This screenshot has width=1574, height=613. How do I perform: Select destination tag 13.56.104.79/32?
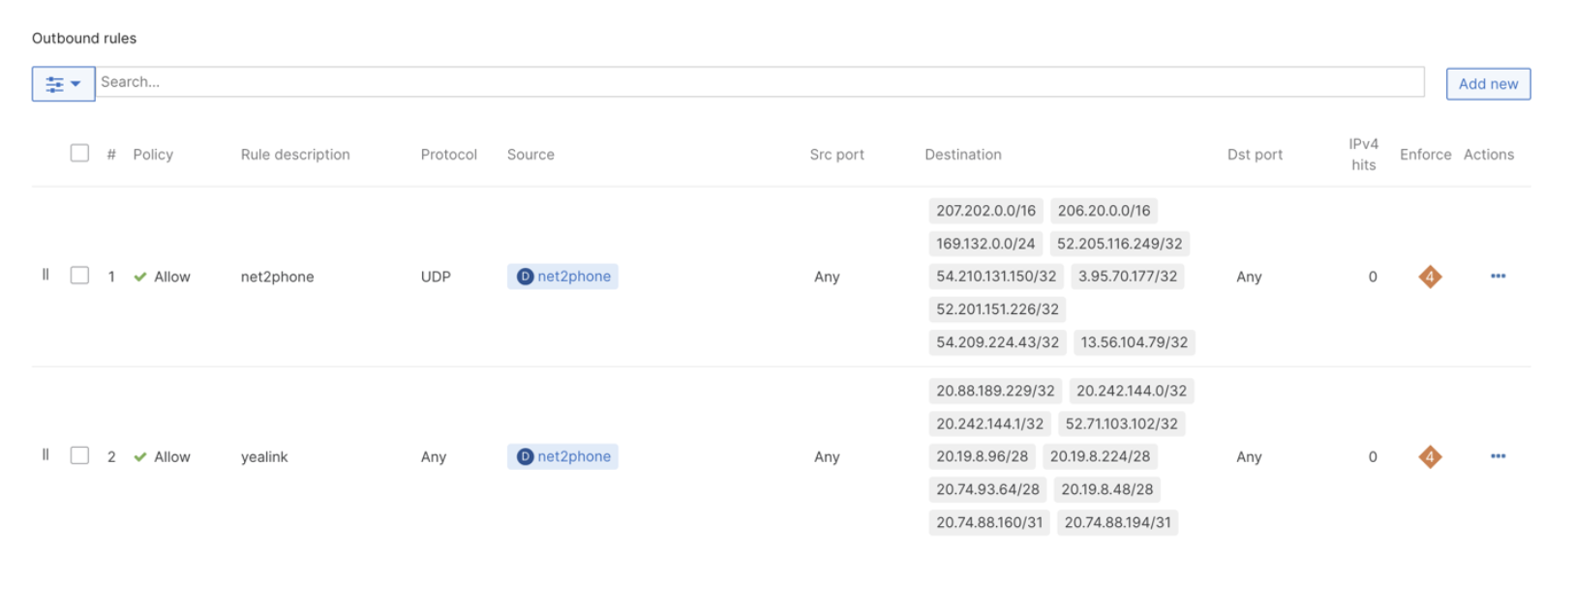click(x=1134, y=342)
